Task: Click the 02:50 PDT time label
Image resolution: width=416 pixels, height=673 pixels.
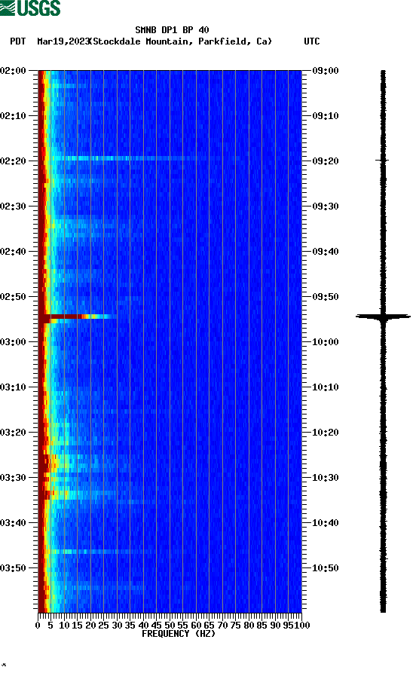Action: click(13, 297)
